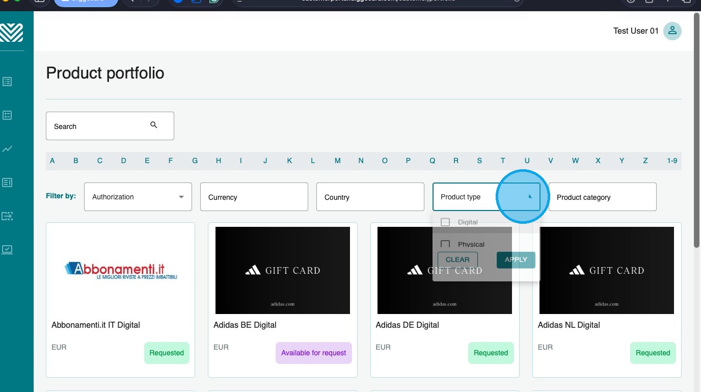Click the Abbonamenti.it IT Digital title
The width and height of the screenshot is (701, 392).
96,325
